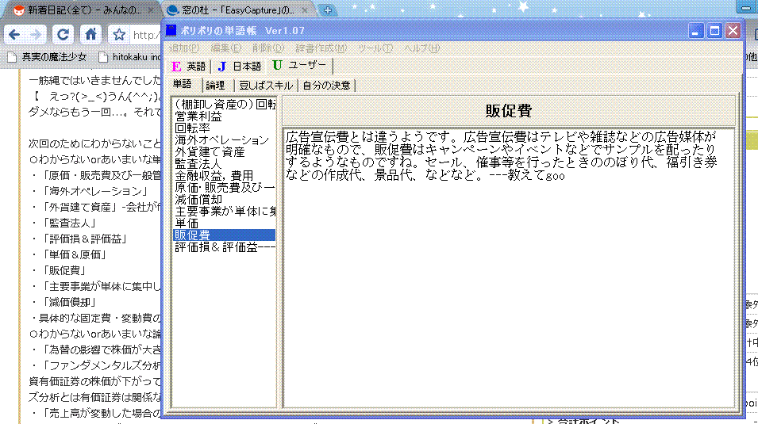758x424 pixels.
Task: Switch to the 日本語 dictionary tab
Action: point(240,67)
